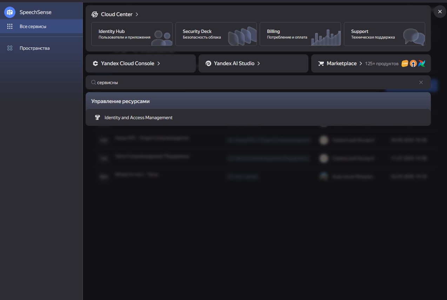This screenshot has height=300, width=447.
Task: Click the chevron next to Yandex Cloud Console
Action: [x=159, y=63]
